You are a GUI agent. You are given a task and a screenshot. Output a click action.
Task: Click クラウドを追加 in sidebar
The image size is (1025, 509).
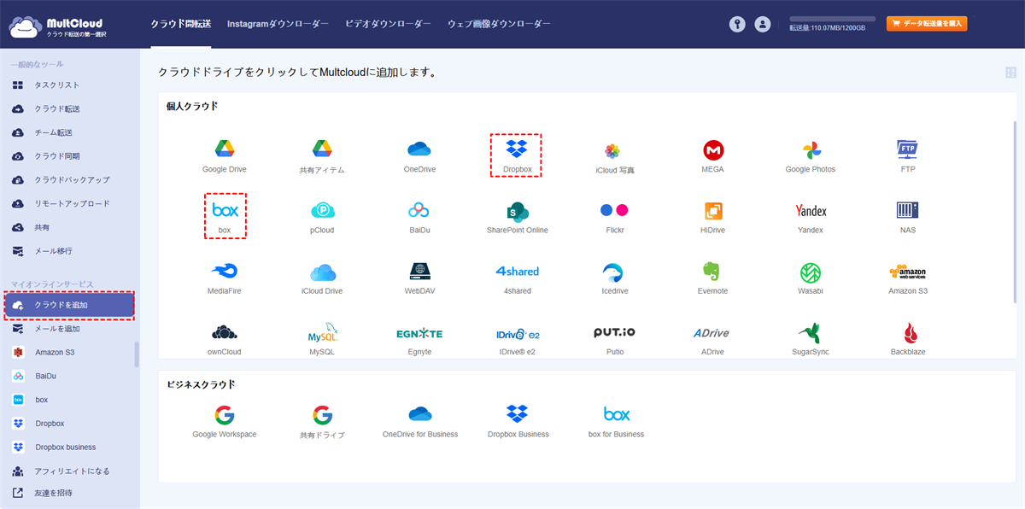point(68,305)
